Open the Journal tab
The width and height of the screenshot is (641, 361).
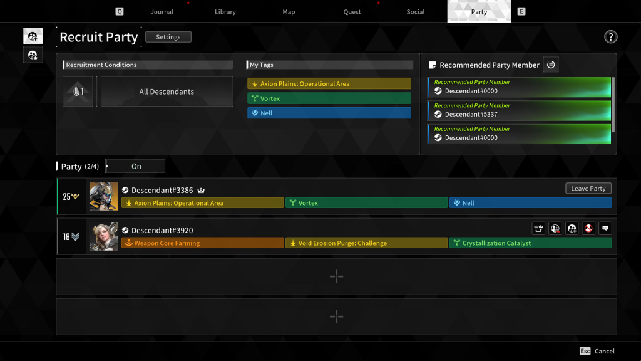point(162,11)
